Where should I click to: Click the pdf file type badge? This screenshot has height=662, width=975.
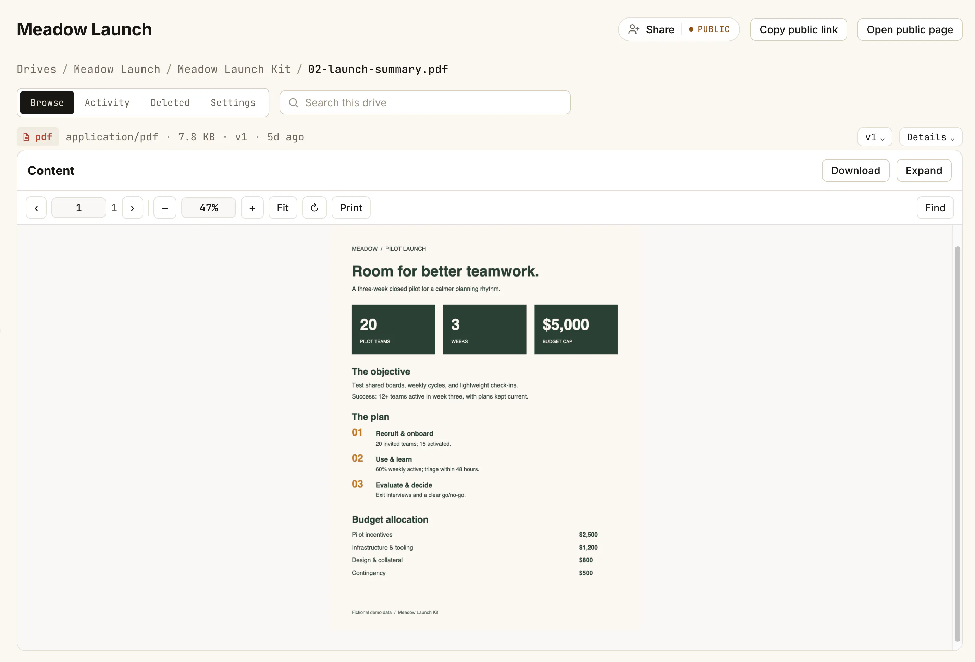38,137
